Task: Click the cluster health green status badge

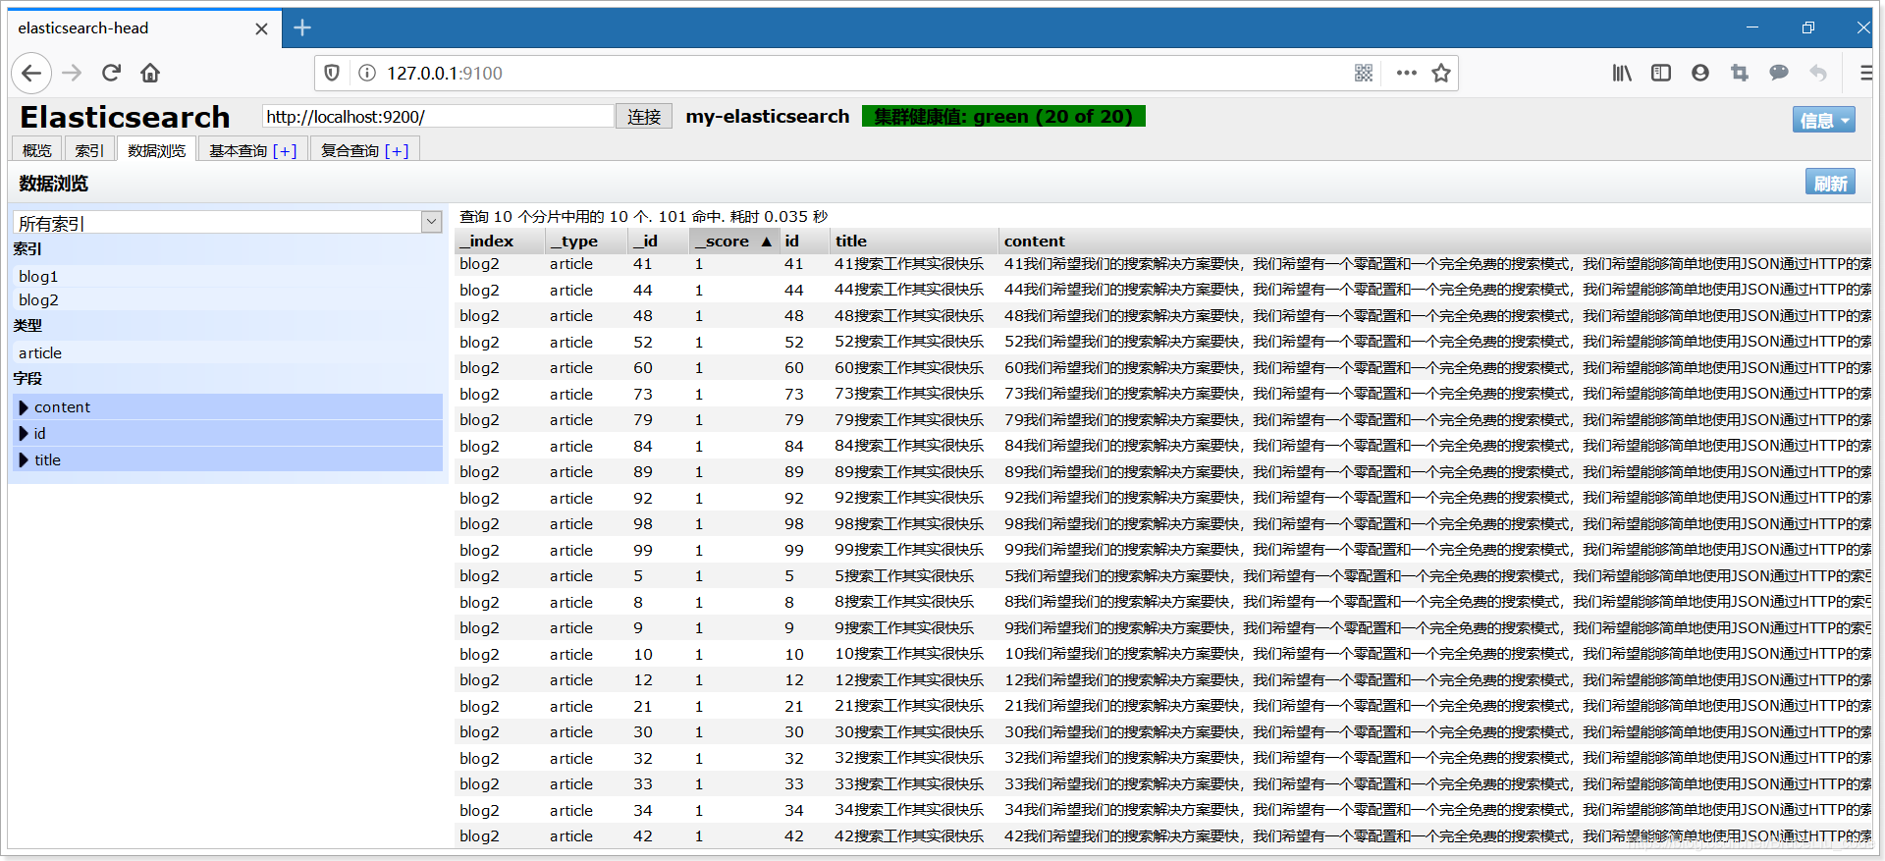Action: coord(1003,117)
